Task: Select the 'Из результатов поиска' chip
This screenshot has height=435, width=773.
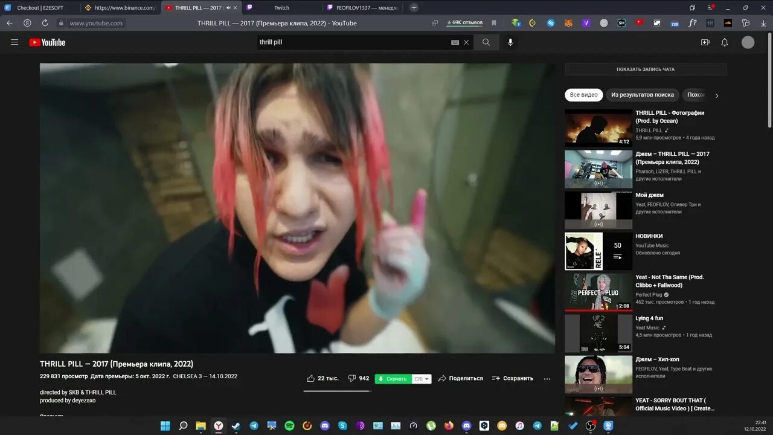Action: pos(643,95)
